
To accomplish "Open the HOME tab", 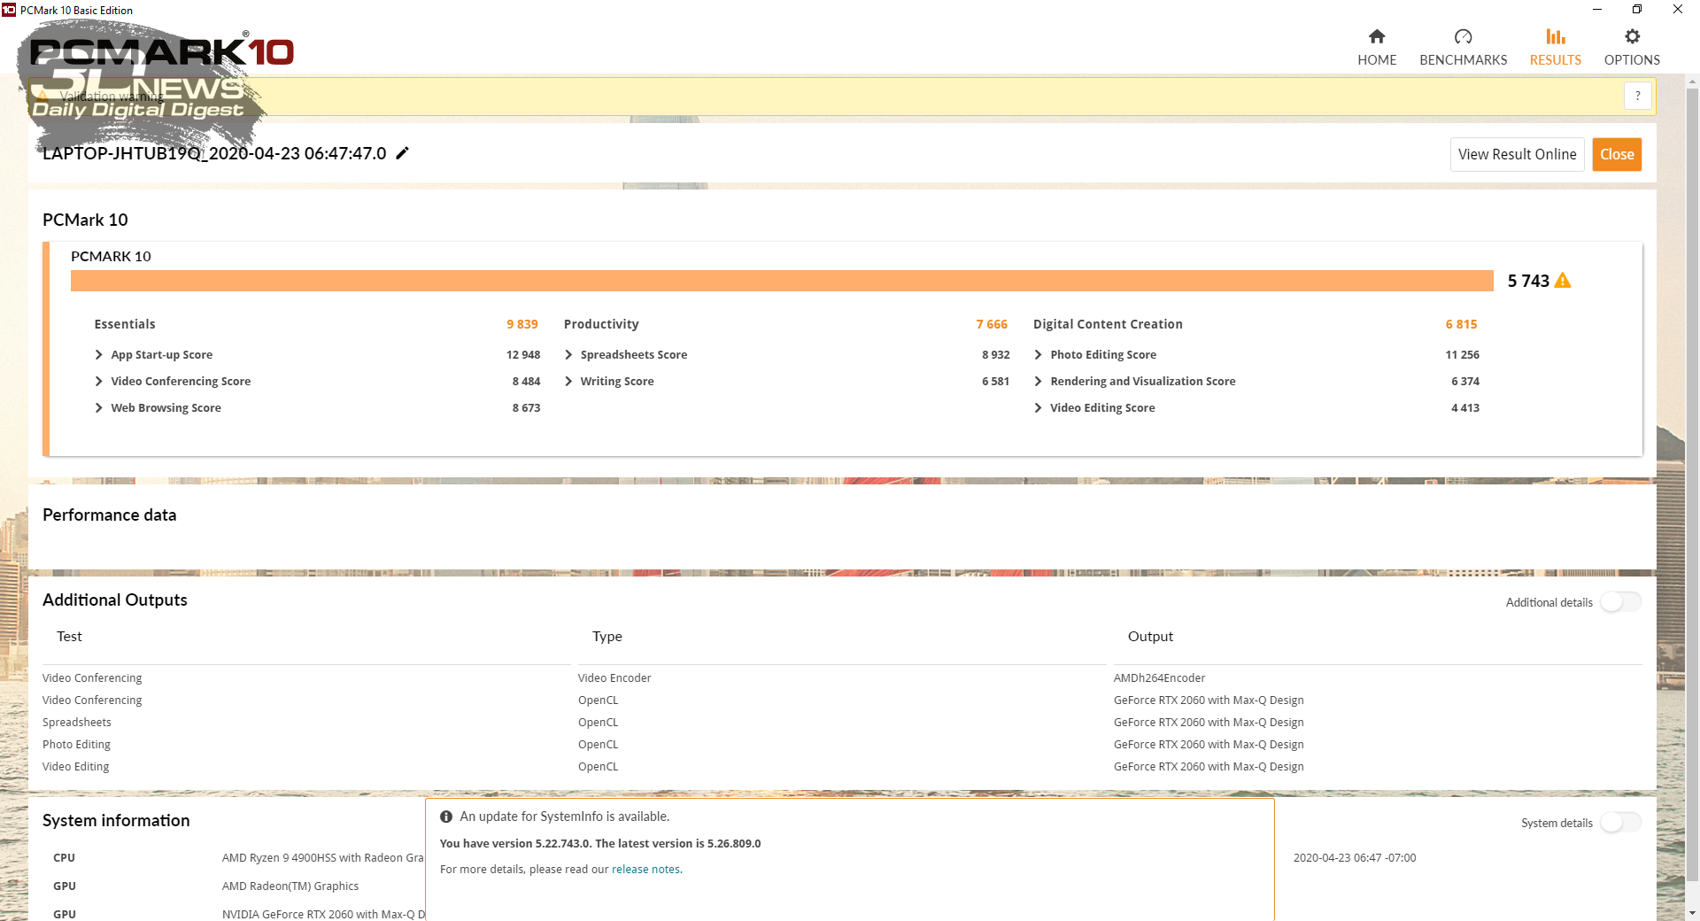I will tap(1377, 48).
